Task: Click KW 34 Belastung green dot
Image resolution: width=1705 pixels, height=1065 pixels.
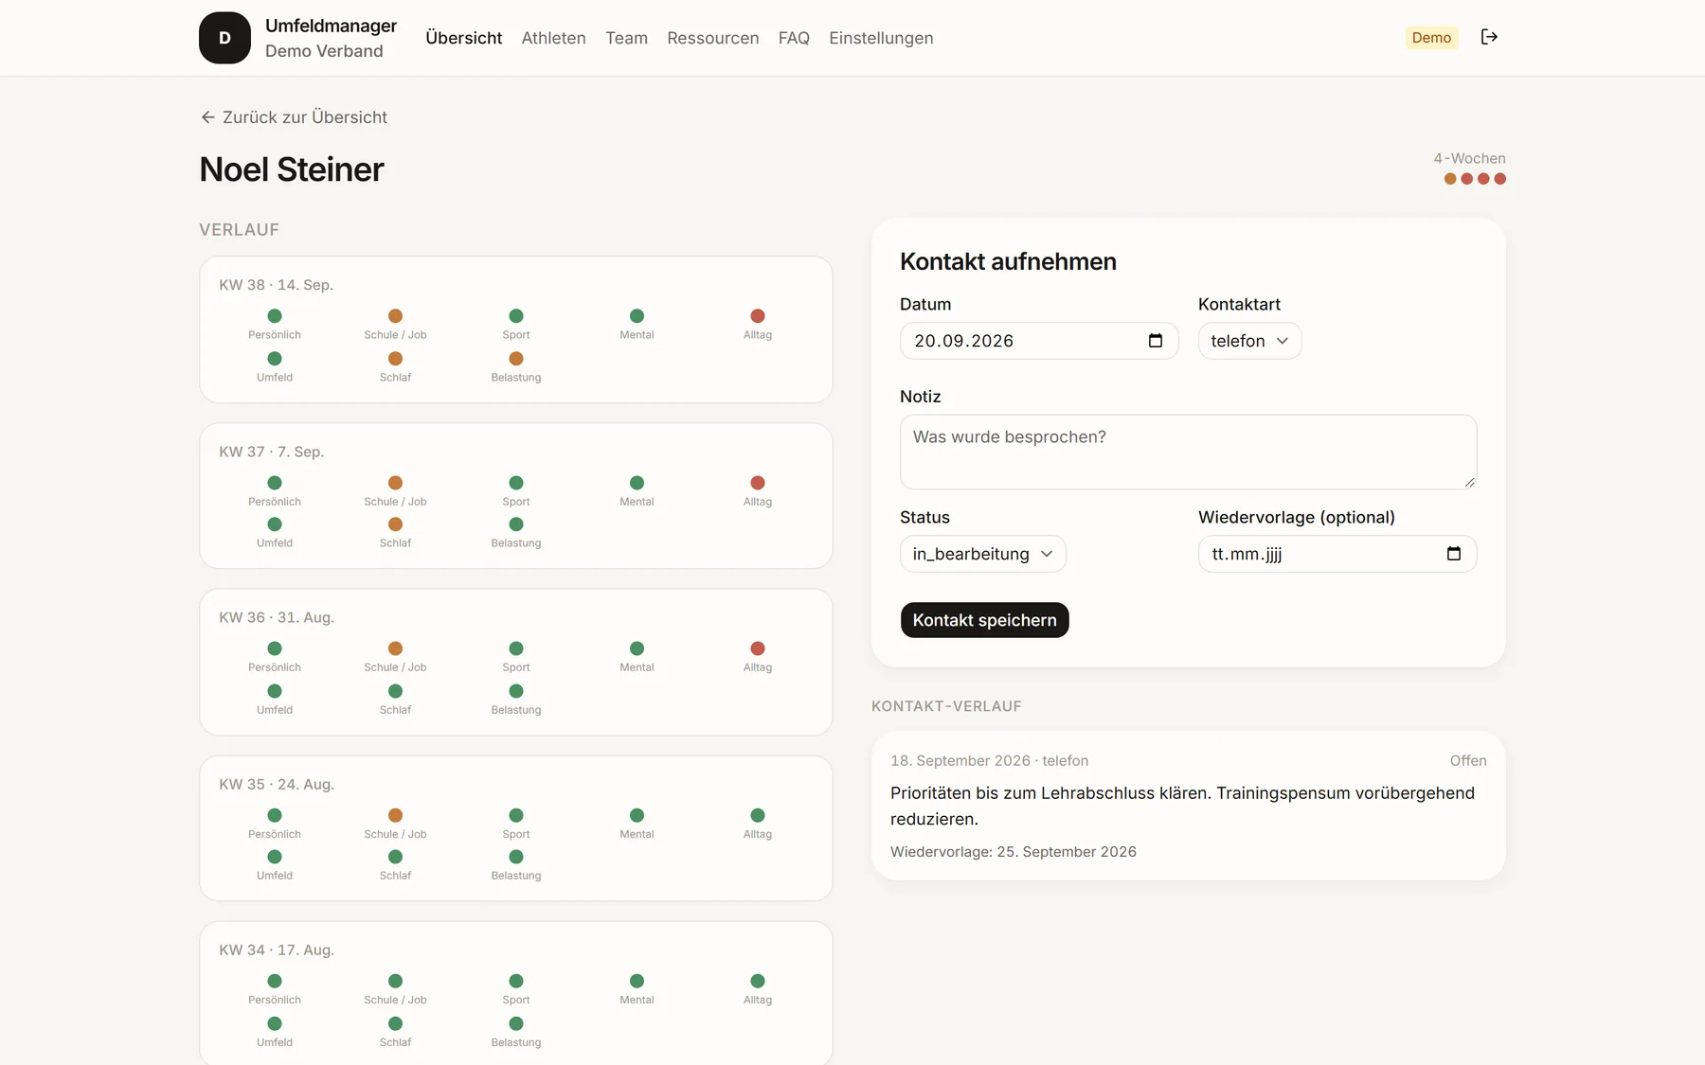Action: 516,1023
